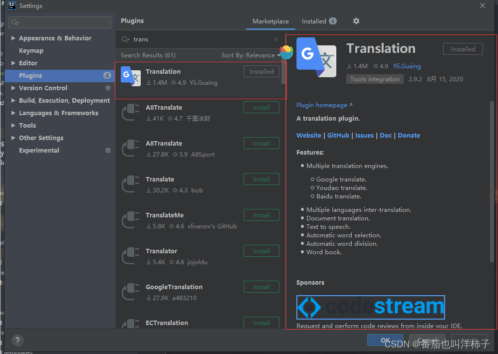Expand Languages & Frameworks node

tap(13, 113)
